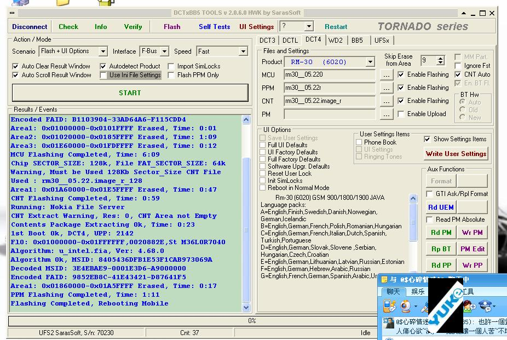Click result line "MCU Flashing Completed, Time: 6:09"
Screen dimensions: 507x340
pos(85,154)
